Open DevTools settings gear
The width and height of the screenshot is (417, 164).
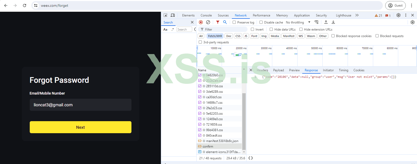pyautogui.click(x=398, y=15)
